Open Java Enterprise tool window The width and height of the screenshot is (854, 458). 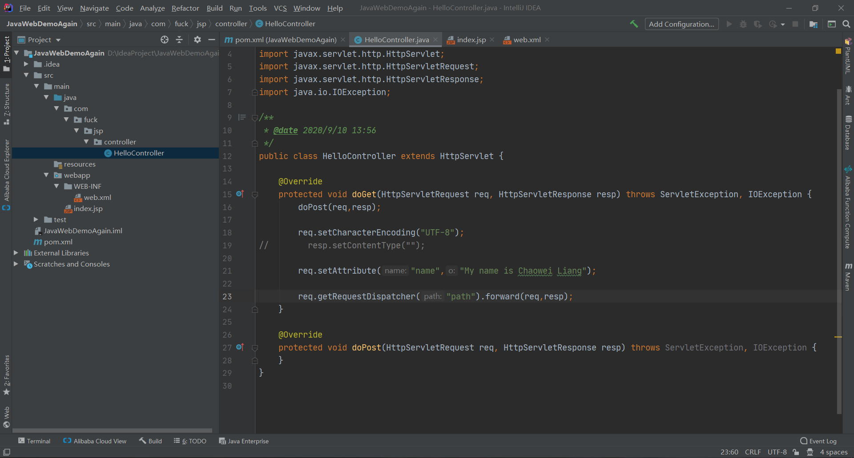tap(244, 441)
